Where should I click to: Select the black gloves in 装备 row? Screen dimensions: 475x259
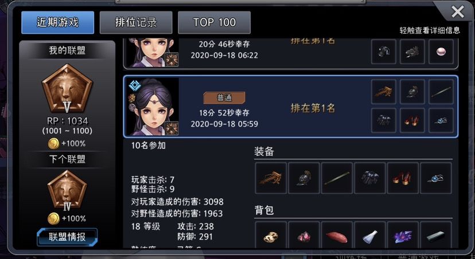click(x=370, y=178)
